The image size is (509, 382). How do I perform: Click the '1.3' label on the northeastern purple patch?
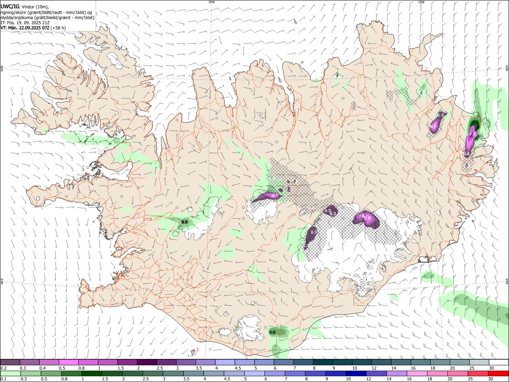441,115
